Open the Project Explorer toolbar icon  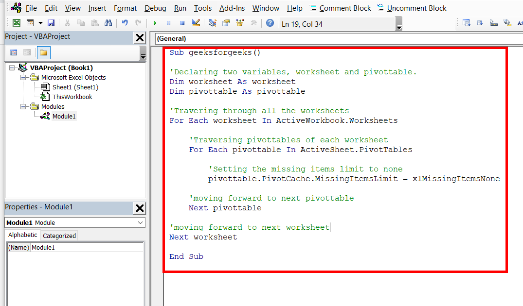coord(213,23)
